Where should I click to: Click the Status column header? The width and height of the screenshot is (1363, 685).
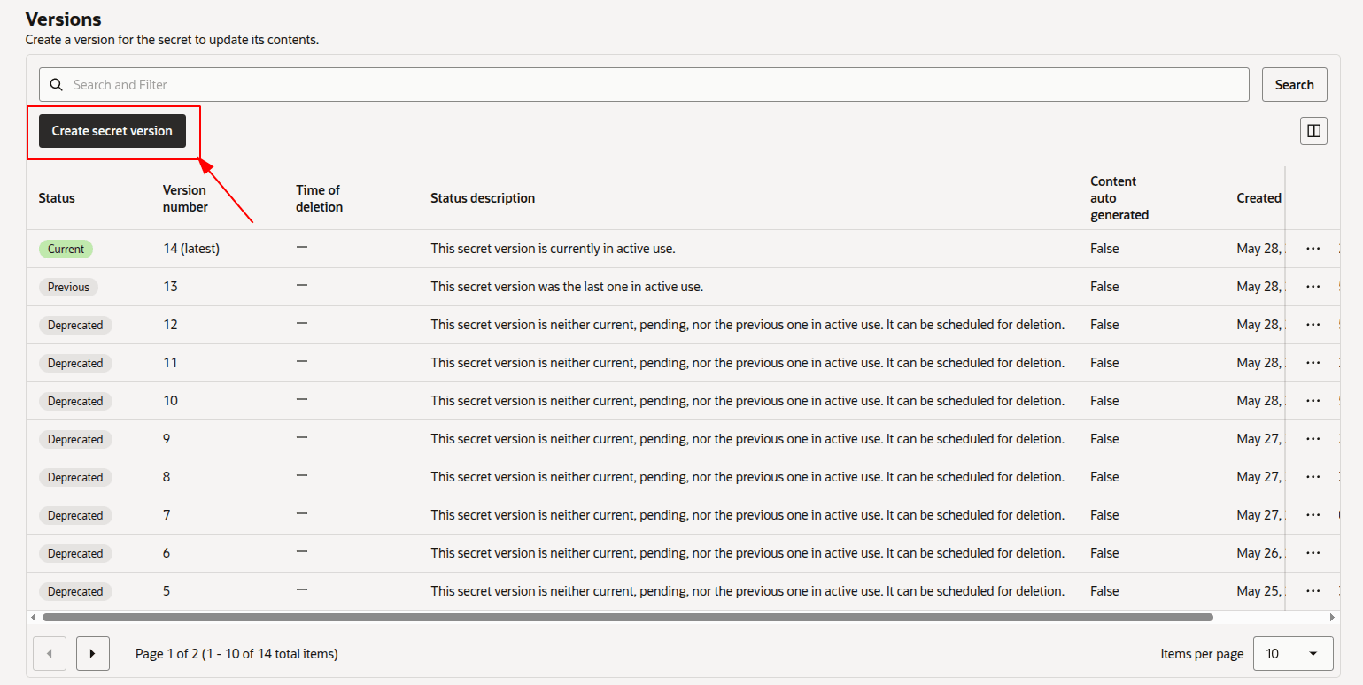(x=57, y=198)
